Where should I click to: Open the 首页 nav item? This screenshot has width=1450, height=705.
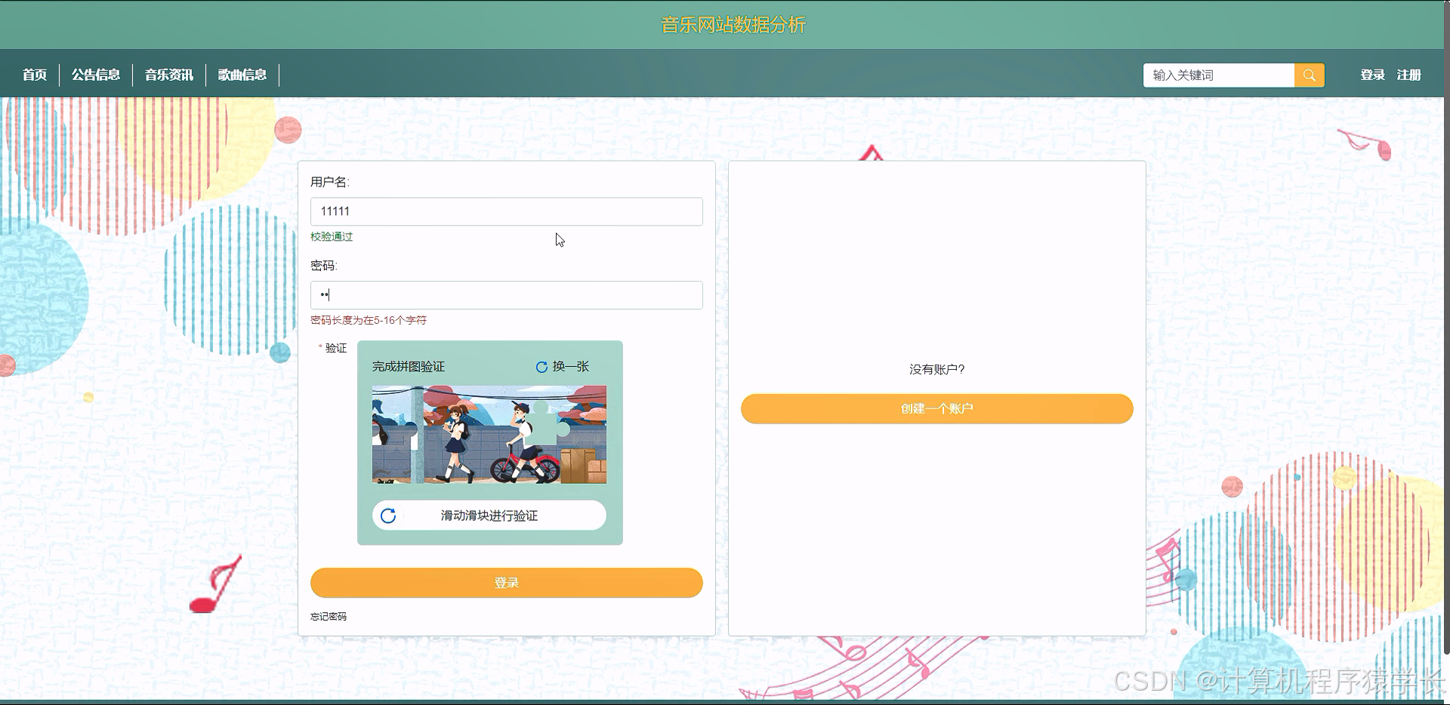pyautogui.click(x=35, y=75)
